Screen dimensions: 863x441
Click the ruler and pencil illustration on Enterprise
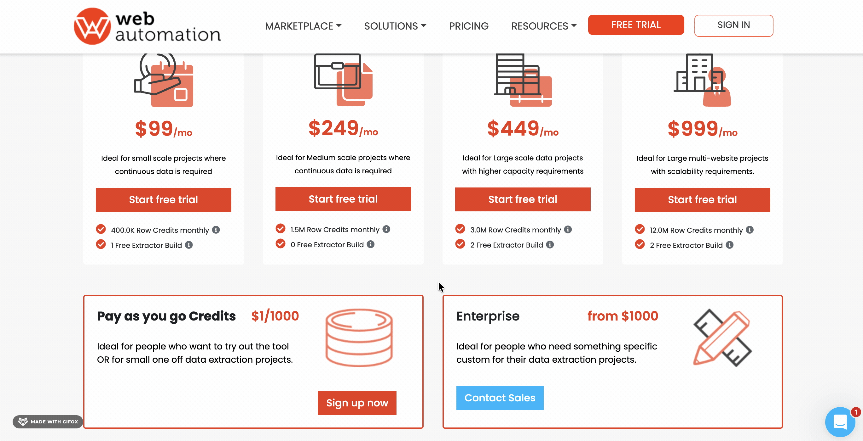click(x=723, y=338)
